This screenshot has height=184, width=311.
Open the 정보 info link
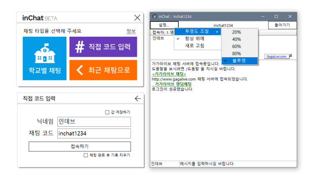click(x=131, y=31)
